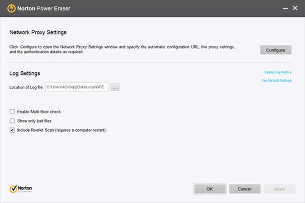Click the Log Settings heading
305x203 pixels.
25,73
